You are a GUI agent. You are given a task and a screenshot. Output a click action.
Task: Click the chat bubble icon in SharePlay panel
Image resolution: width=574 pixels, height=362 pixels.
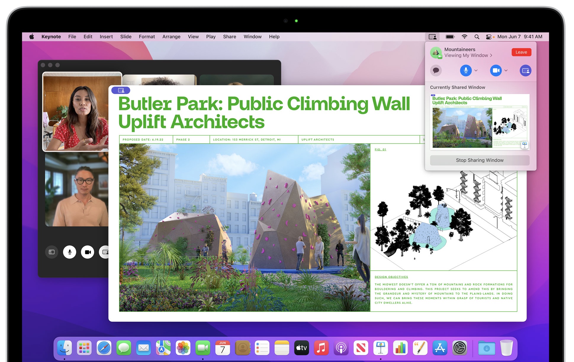point(436,70)
